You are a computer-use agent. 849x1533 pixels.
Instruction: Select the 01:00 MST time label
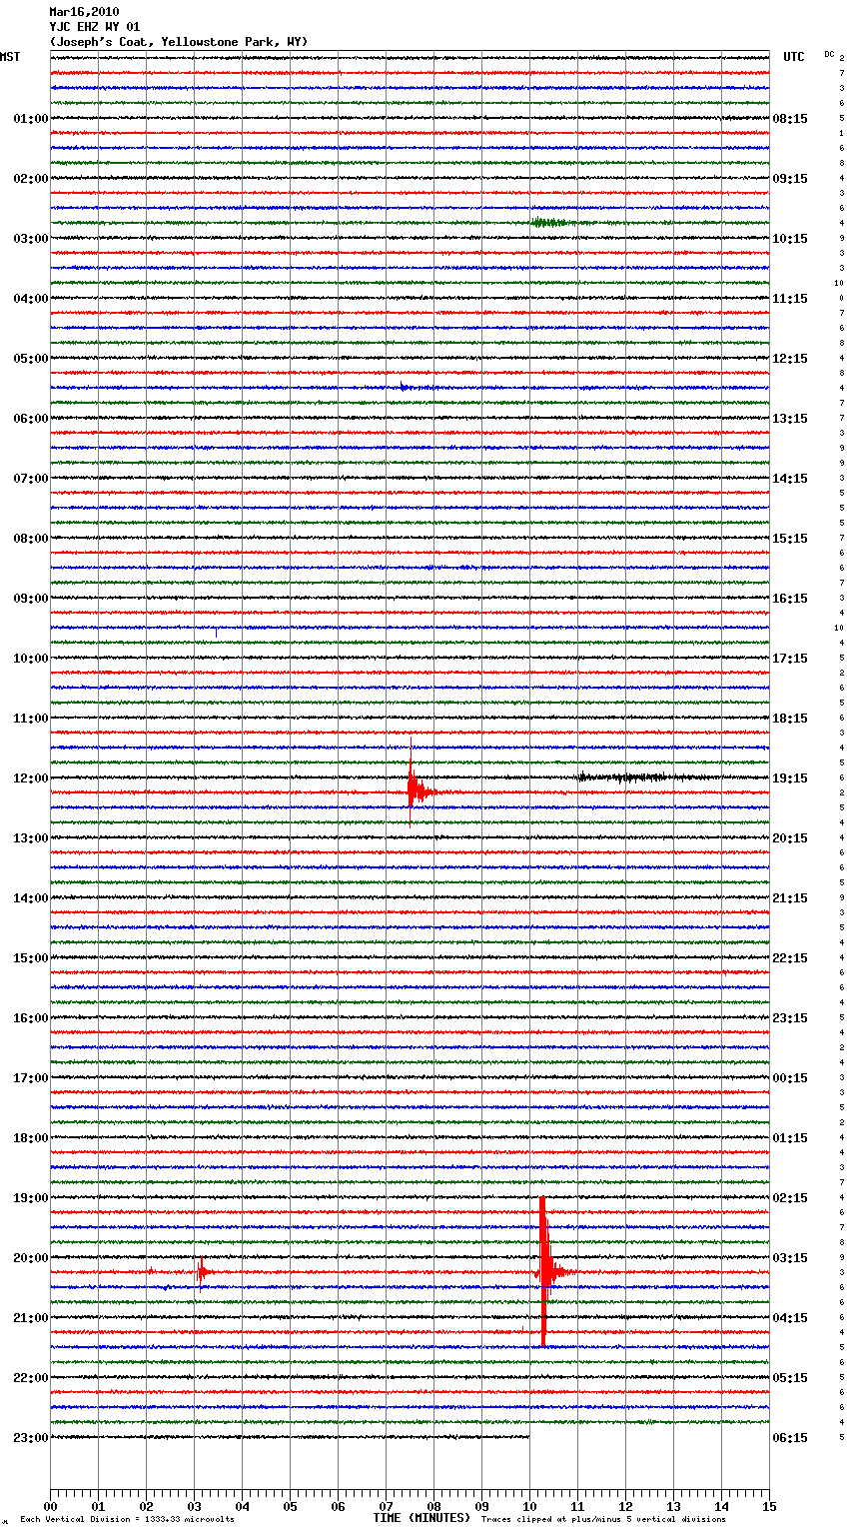pyautogui.click(x=30, y=119)
